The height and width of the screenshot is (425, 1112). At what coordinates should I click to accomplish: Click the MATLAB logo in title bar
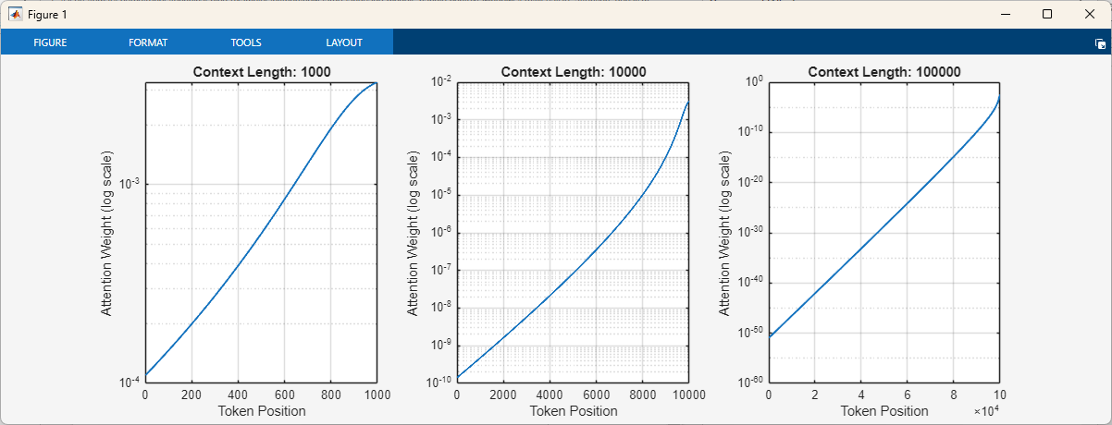pyautogui.click(x=16, y=15)
